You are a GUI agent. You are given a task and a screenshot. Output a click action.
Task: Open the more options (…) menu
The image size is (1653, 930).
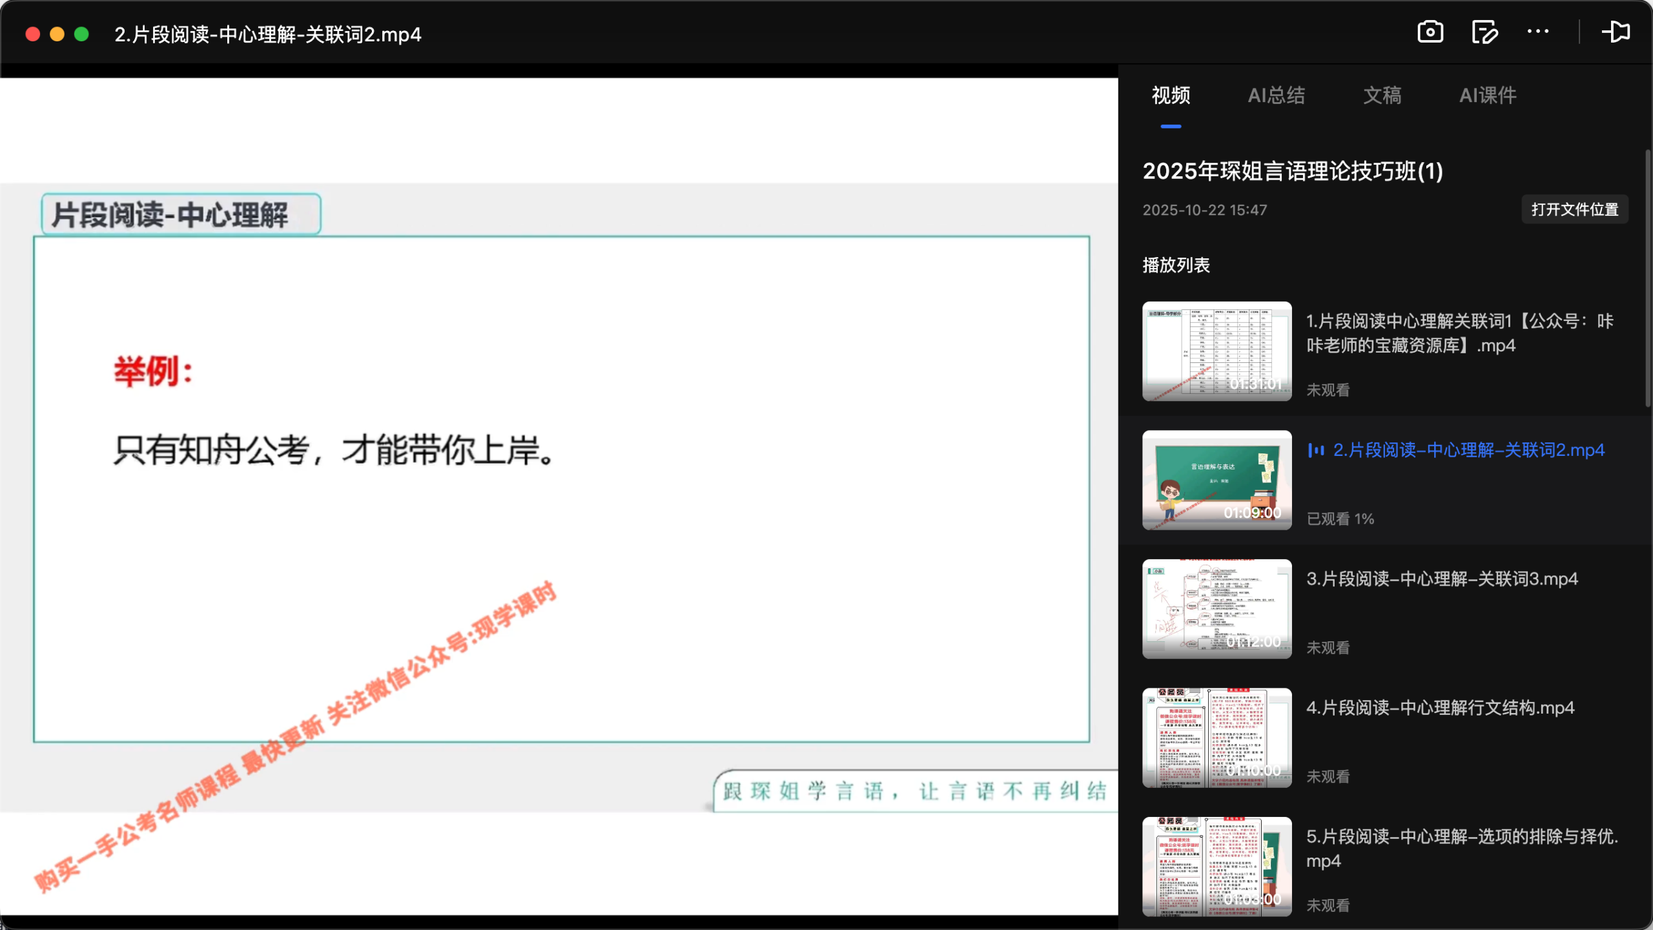click(x=1539, y=32)
